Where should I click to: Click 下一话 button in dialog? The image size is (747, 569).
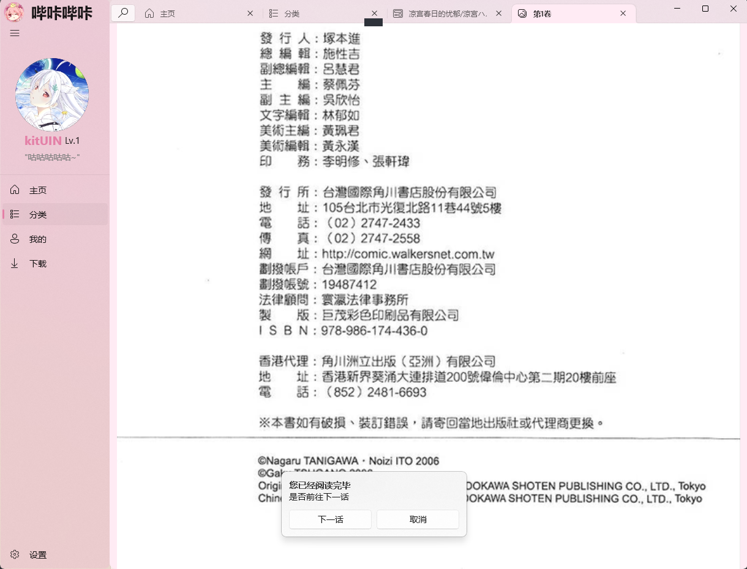point(330,519)
